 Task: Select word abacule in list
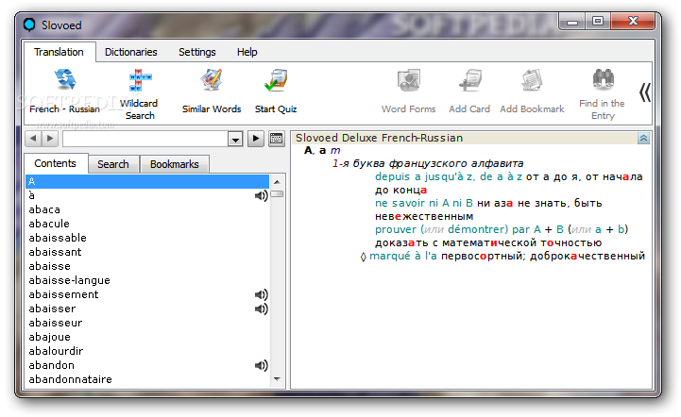point(147,224)
